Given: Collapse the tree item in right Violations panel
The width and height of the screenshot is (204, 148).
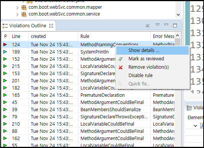Looking at the screenshot, I should 195,126.
